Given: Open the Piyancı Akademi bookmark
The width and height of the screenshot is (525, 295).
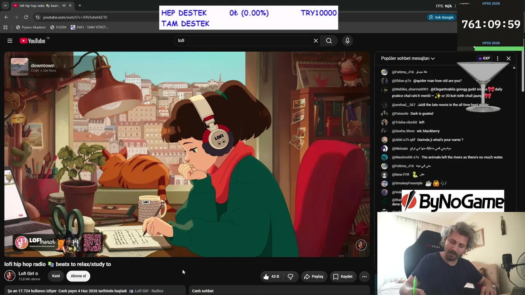Looking at the screenshot, I should pyautogui.click(x=31, y=27).
